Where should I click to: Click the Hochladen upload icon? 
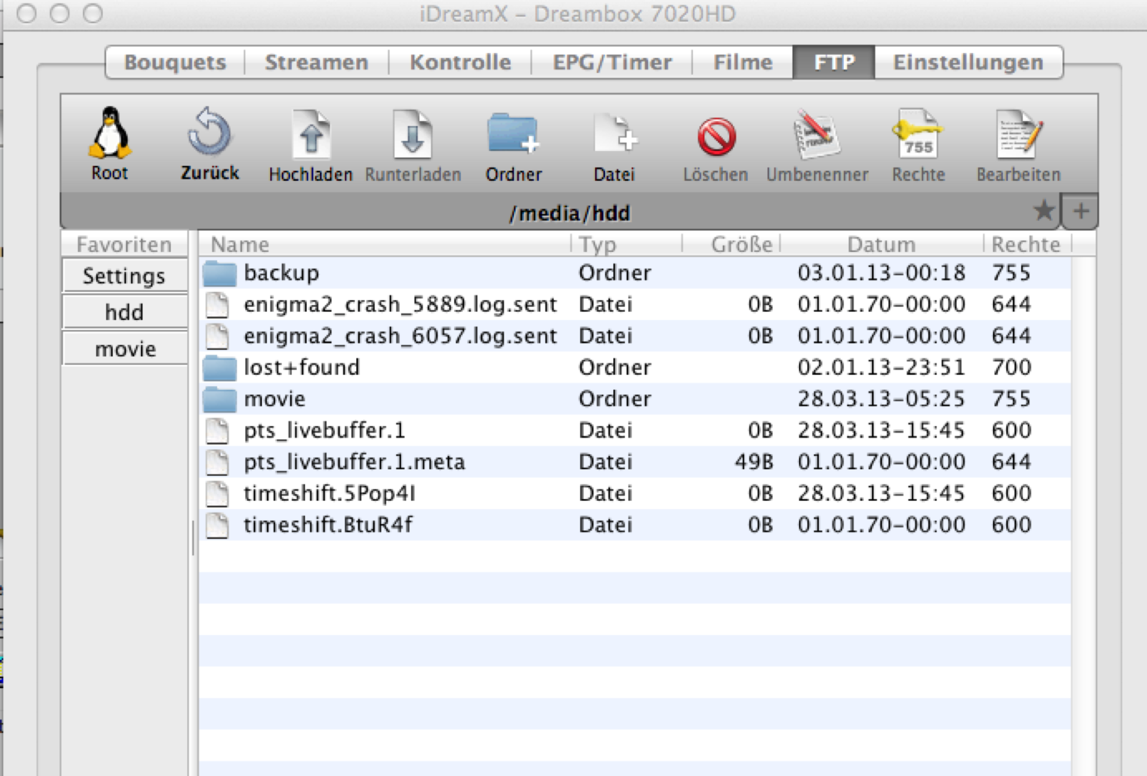click(x=310, y=135)
